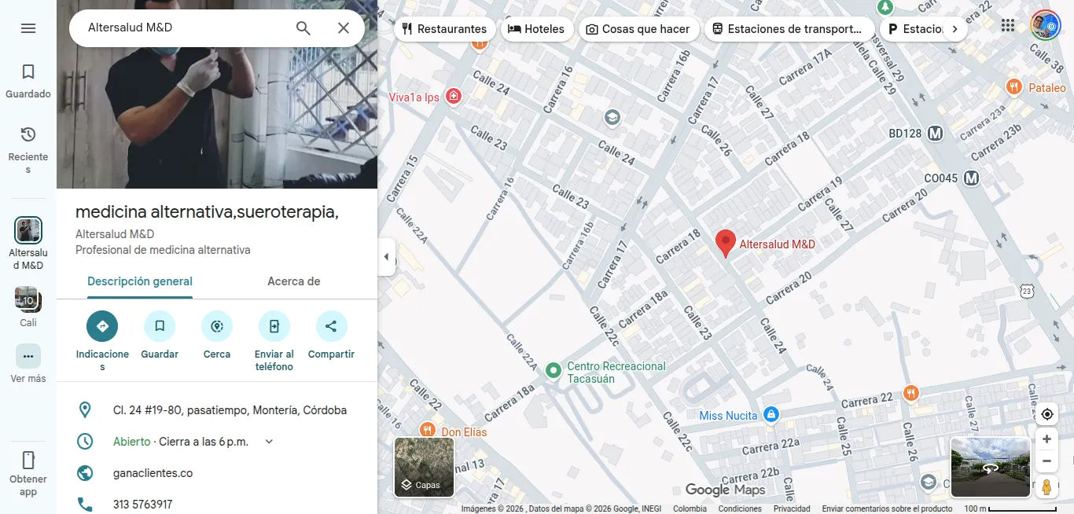The image size is (1074, 514).
Task: Click Obtener app phone icon
Action: tap(28, 460)
